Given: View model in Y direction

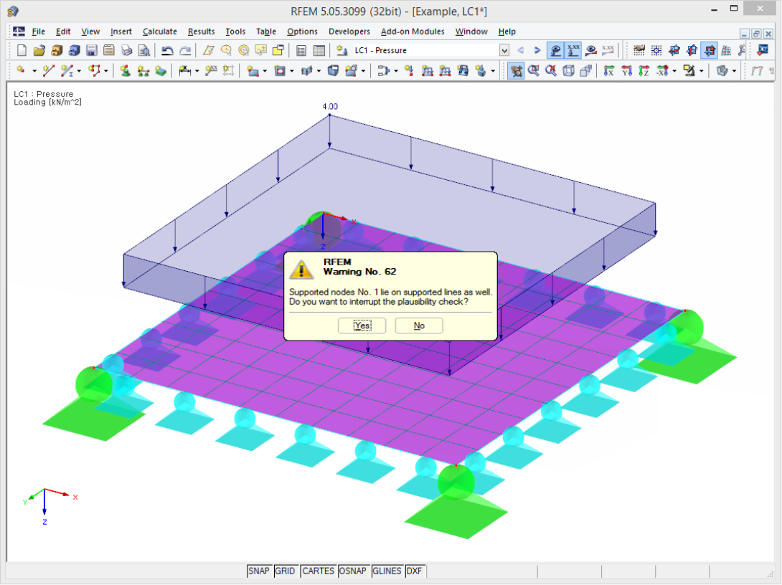Looking at the screenshot, I should tap(627, 71).
